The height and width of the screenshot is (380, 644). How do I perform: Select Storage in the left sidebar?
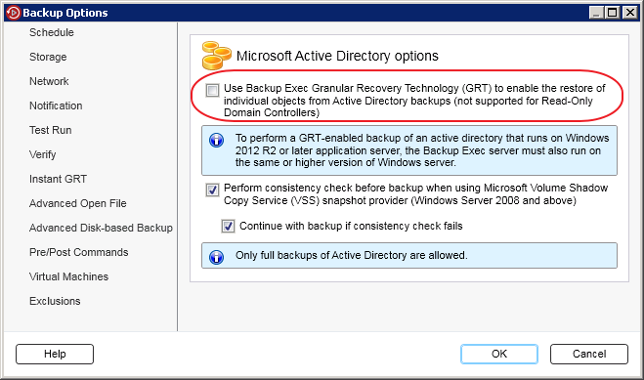(48, 57)
